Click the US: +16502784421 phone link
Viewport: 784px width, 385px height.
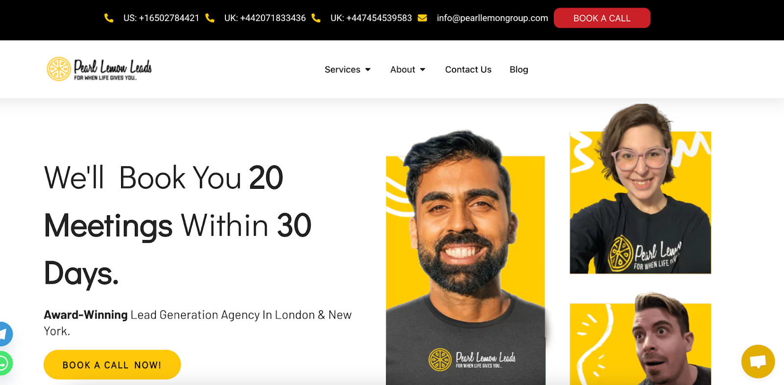(x=161, y=18)
